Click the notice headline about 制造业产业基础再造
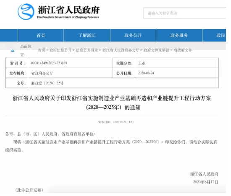The height and width of the screenshot is (196, 231). click(x=112, y=103)
